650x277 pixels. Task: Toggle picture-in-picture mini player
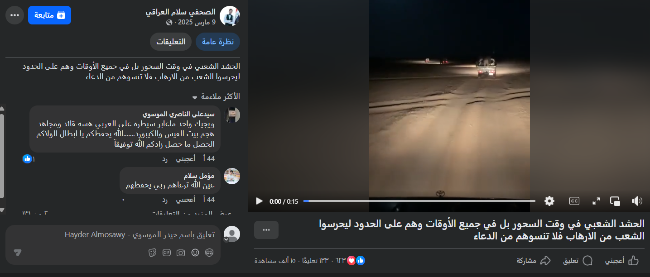point(615,201)
